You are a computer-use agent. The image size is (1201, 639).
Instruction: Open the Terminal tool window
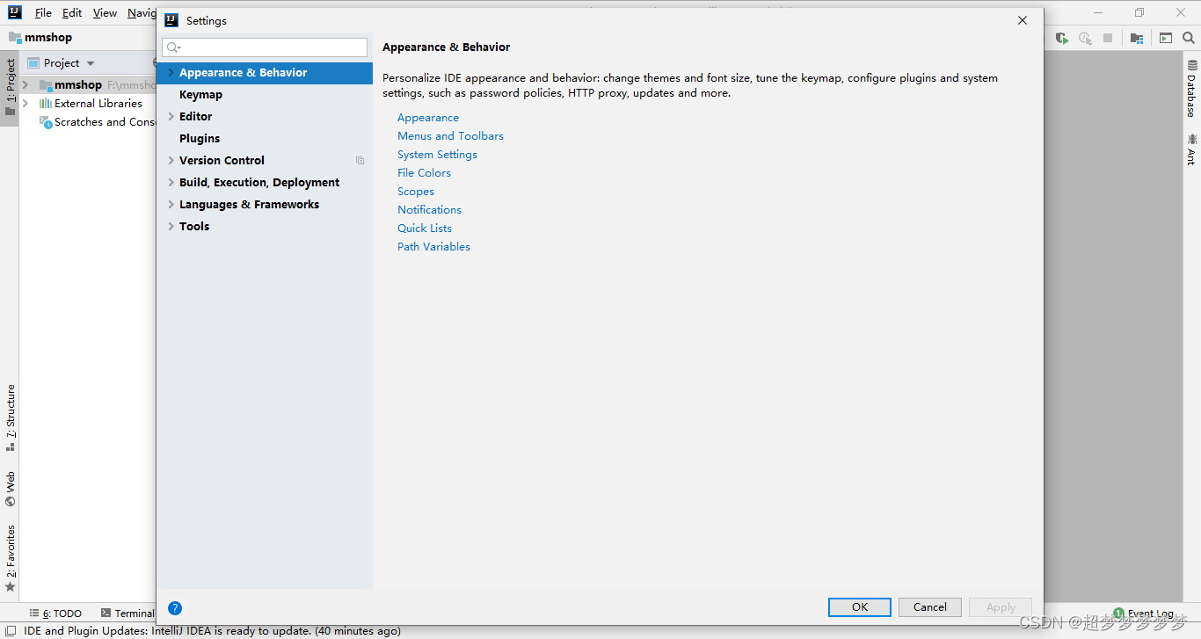coord(127,614)
